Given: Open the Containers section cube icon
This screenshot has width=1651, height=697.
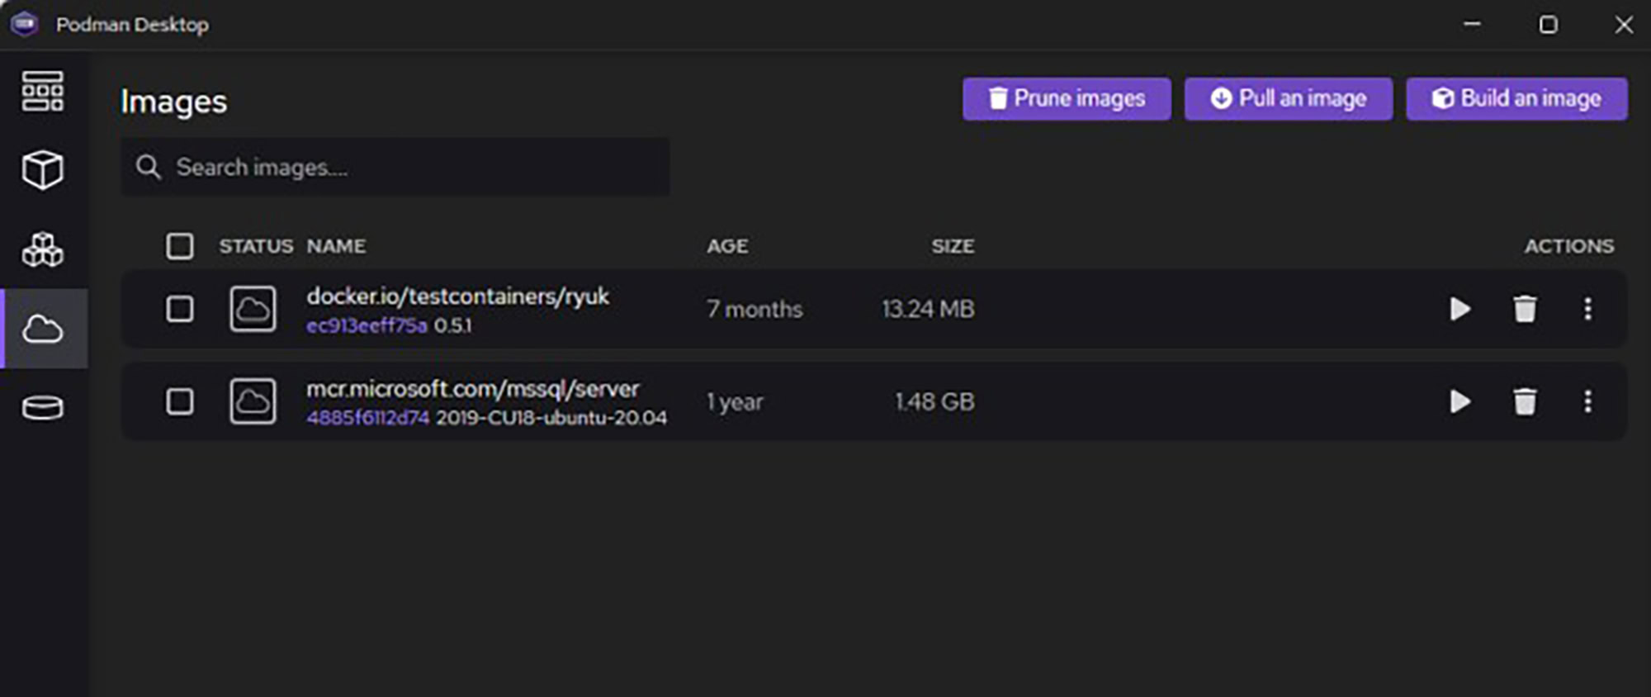Looking at the screenshot, I should (43, 170).
